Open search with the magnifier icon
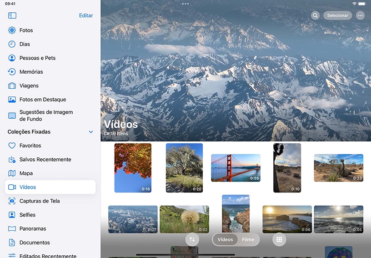The image size is (371, 258). [315, 15]
